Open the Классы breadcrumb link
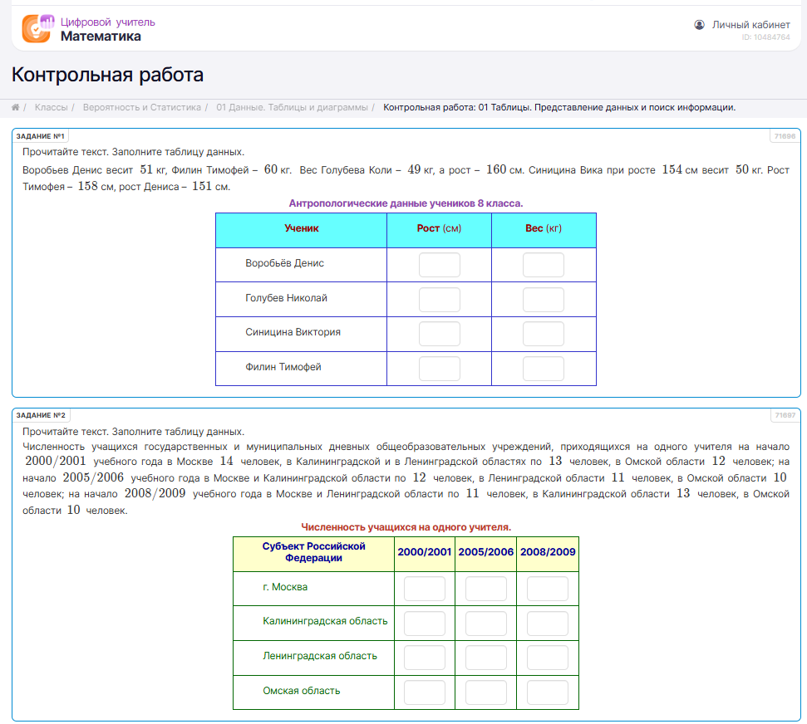Viewport: 807px width, 724px height. click(51, 107)
